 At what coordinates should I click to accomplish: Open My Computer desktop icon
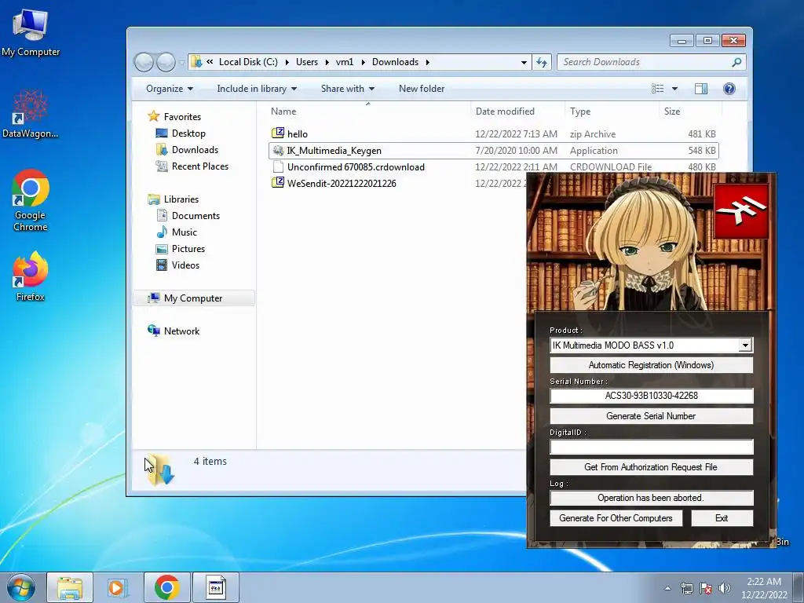pyautogui.click(x=31, y=31)
